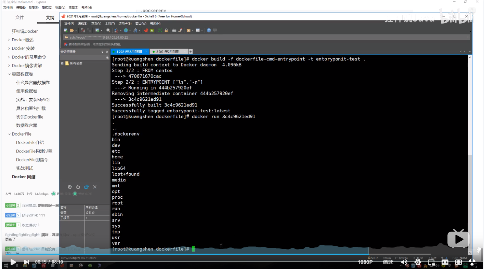Switch to the second 2021年2月到期 session tab
Viewport: 484px width, 269px height.
[x=168, y=52]
